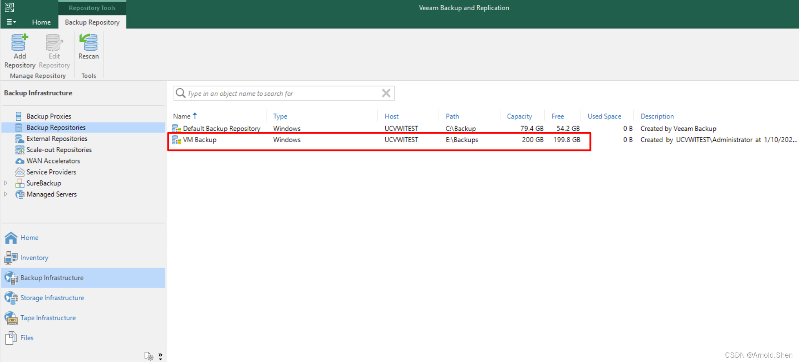Image resolution: width=799 pixels, height=362 pixels.
Task: Open the Home view icon in navigation pane
Action: click(x=11, y=238)
